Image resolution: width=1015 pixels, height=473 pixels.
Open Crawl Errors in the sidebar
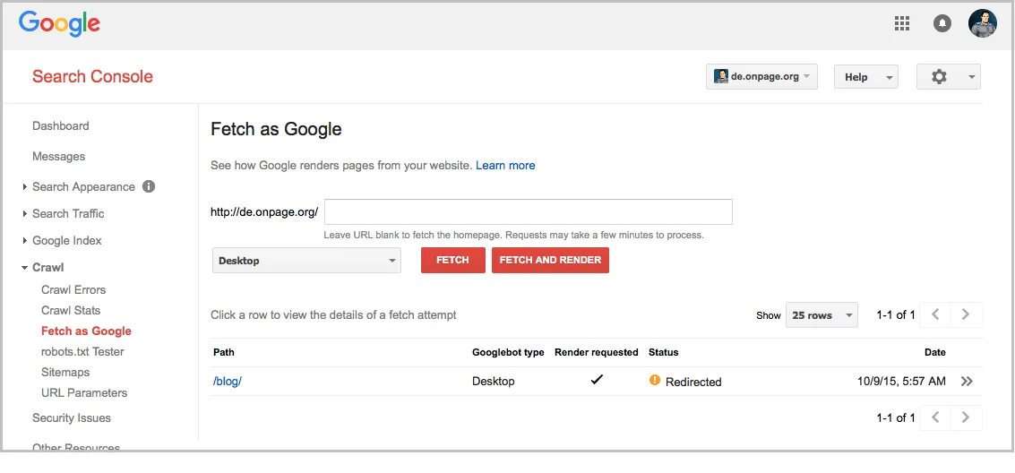[73, 289]
